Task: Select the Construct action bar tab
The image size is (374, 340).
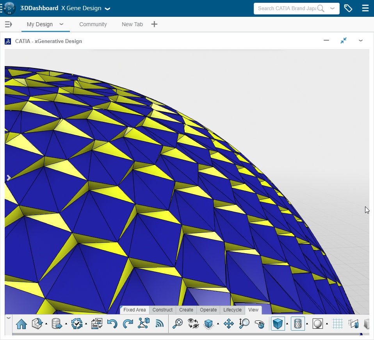Action: click(162, 310)
